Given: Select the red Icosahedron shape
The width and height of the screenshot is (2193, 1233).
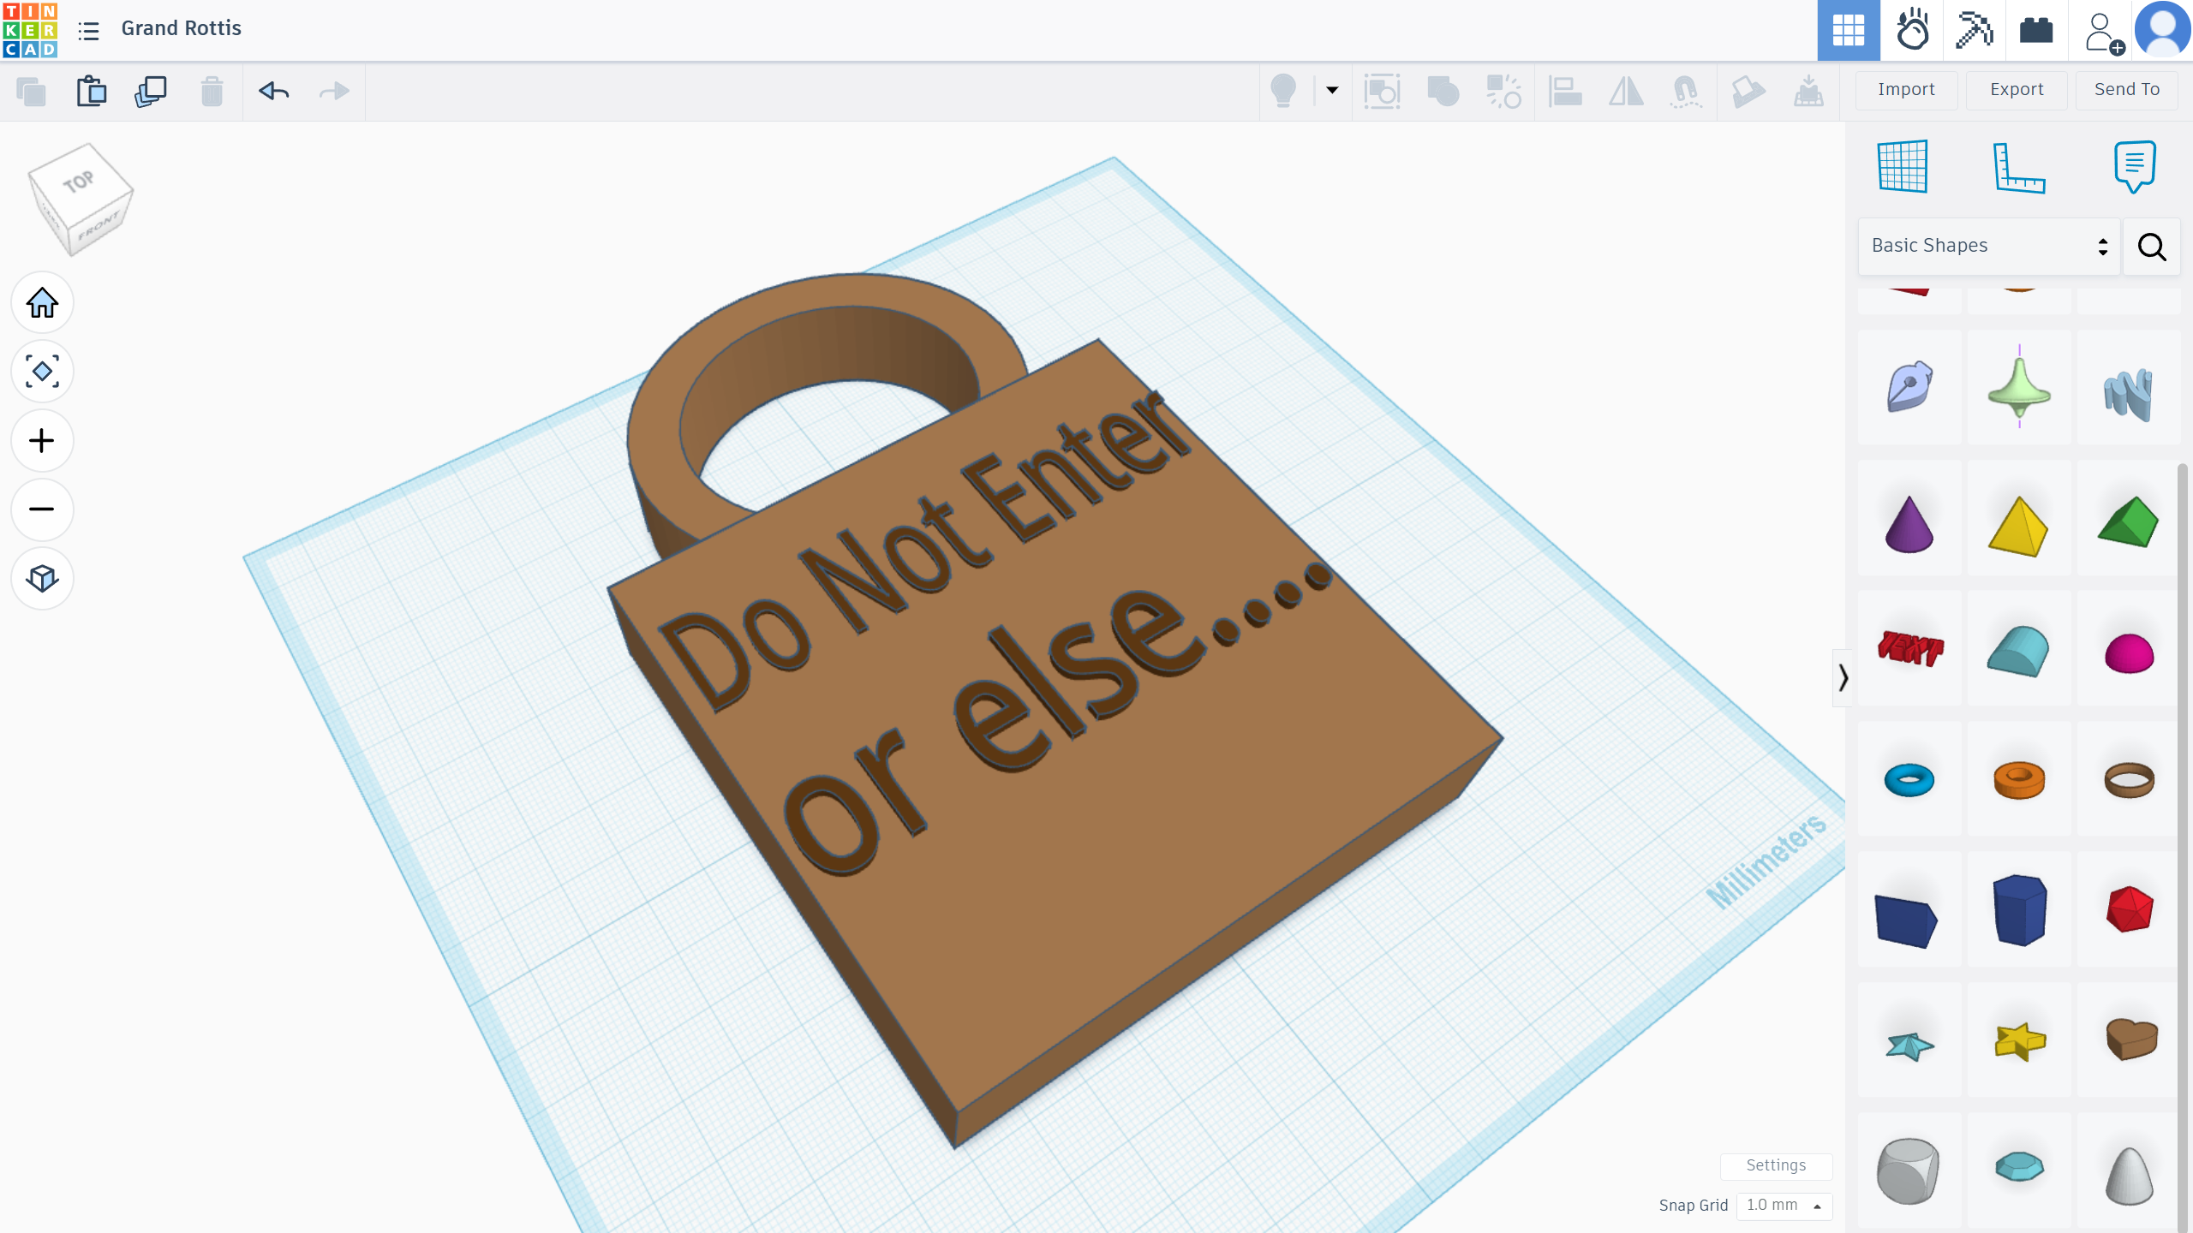Looking at the screenshot, I should point(2129,910).
